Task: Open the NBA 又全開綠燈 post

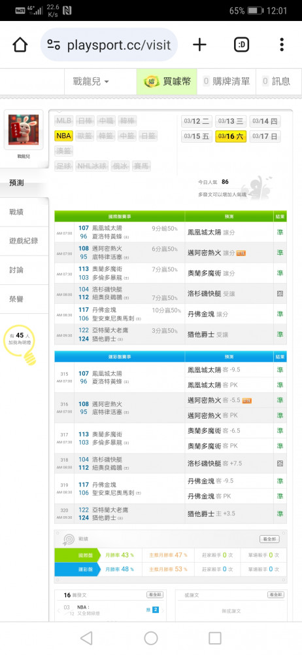Action: pos(88,610)
